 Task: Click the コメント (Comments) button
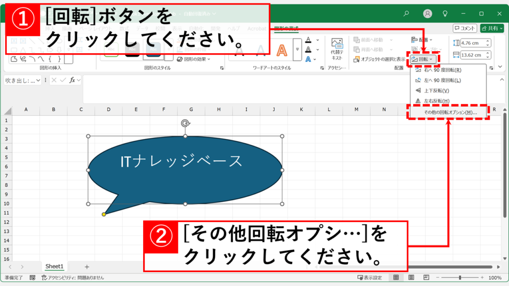point(465,28)
